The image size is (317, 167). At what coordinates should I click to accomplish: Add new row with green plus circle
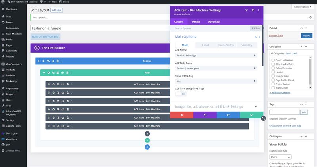coord(147,140)
